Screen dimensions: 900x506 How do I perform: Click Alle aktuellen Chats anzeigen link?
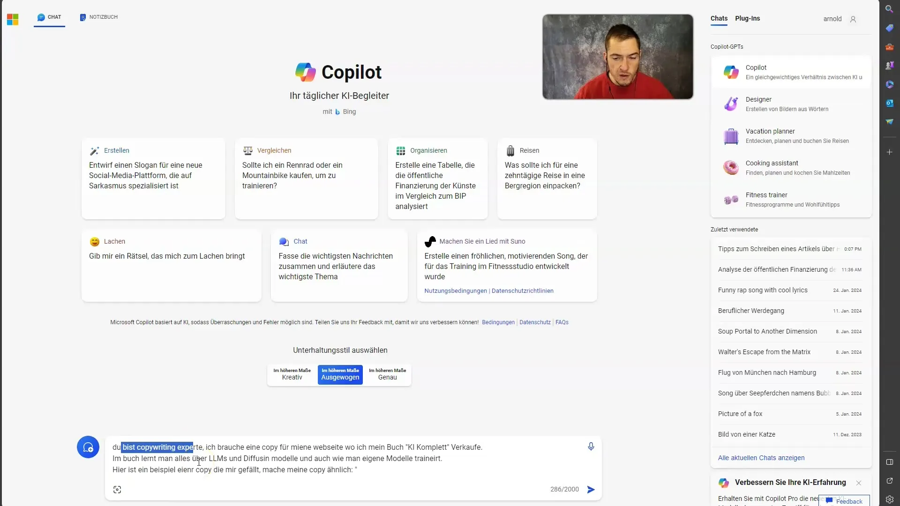pyautogui.click(x=761, y=457)
